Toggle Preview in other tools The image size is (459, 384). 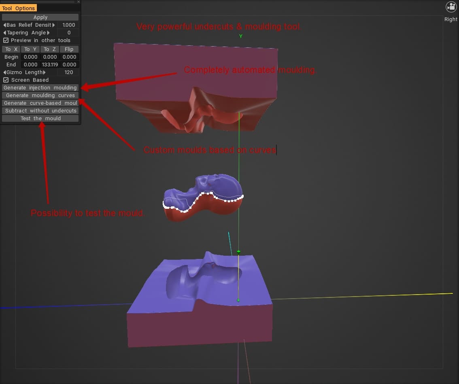[5, 40]
